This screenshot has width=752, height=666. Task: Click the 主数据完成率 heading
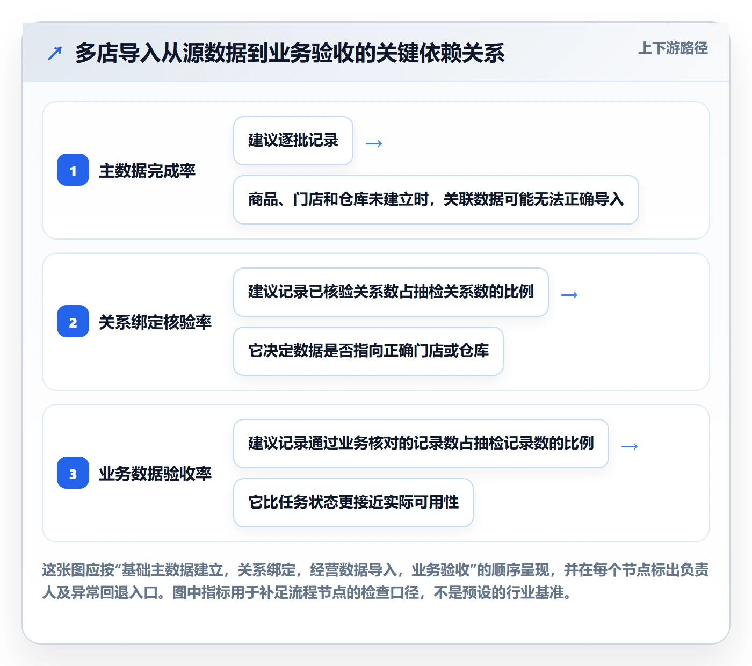pos(147,171)
